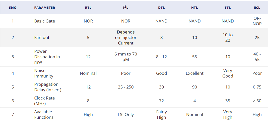Select Depends on Injector Current cell
Viewport: 268px width, 121px height.
(x=126, y=37)
